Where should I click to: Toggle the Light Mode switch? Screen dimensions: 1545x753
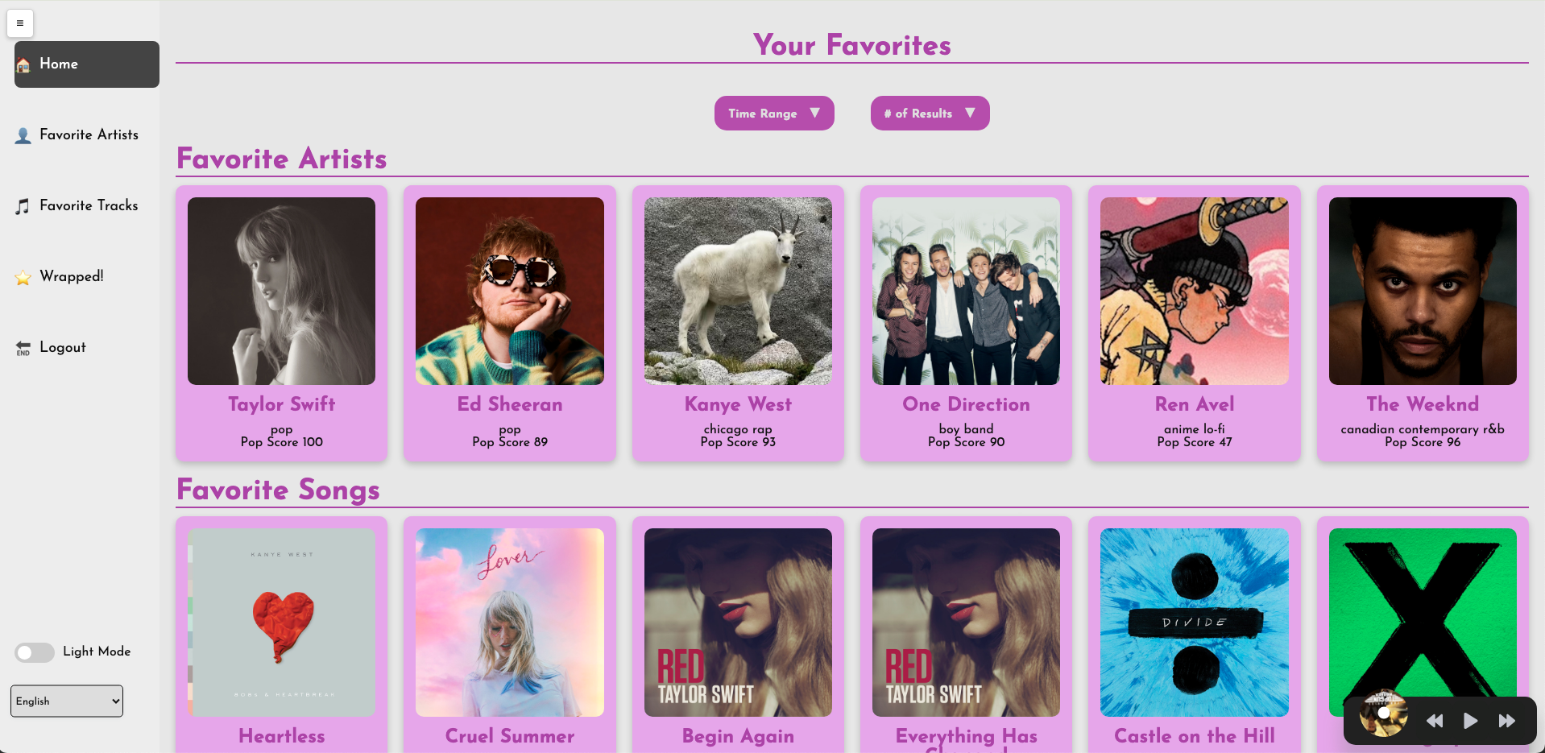coord(35,652)
